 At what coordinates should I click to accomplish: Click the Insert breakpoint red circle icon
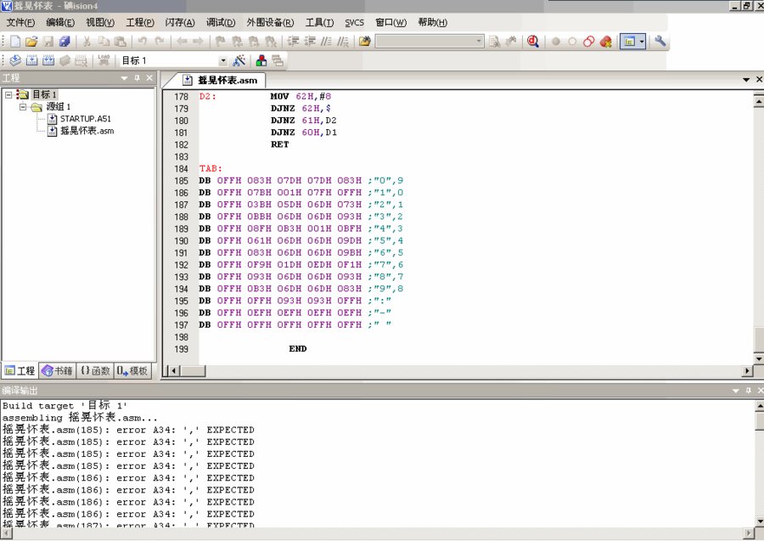[556, 41]
